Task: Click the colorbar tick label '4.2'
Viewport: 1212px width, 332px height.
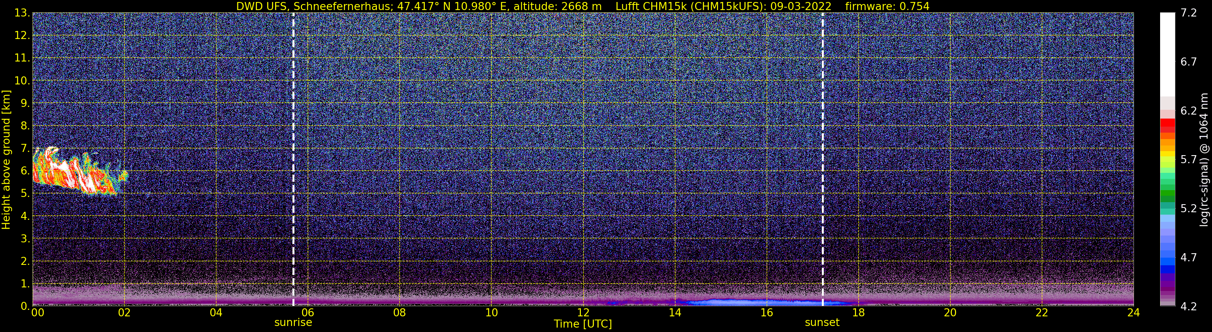Action: pos(1189,307)
